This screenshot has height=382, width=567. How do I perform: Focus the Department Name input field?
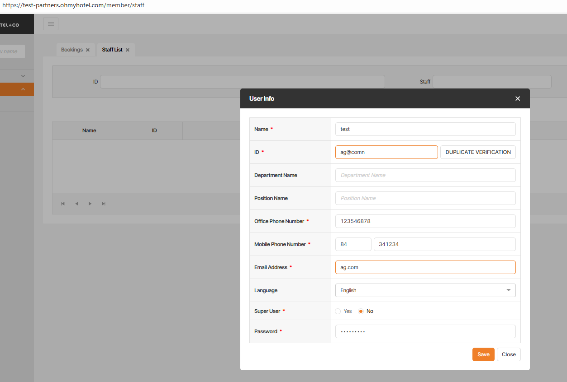[x=425, y=175]
